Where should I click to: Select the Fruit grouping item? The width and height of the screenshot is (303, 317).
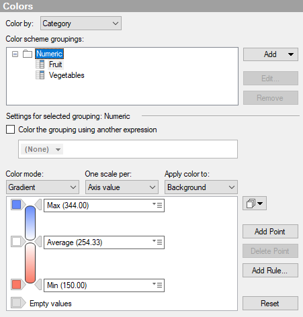(x=56, y=64)
